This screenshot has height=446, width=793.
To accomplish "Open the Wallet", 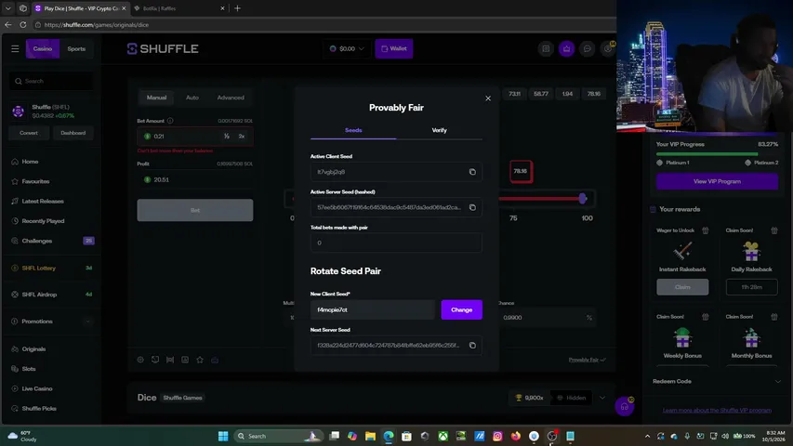I will tap(394, 48).
